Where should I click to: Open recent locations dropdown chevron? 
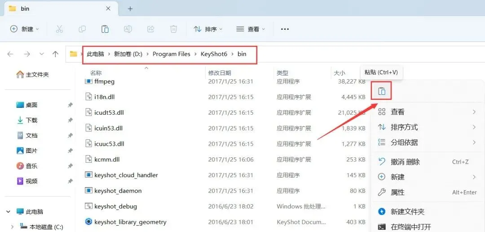(x=41, y=54)
